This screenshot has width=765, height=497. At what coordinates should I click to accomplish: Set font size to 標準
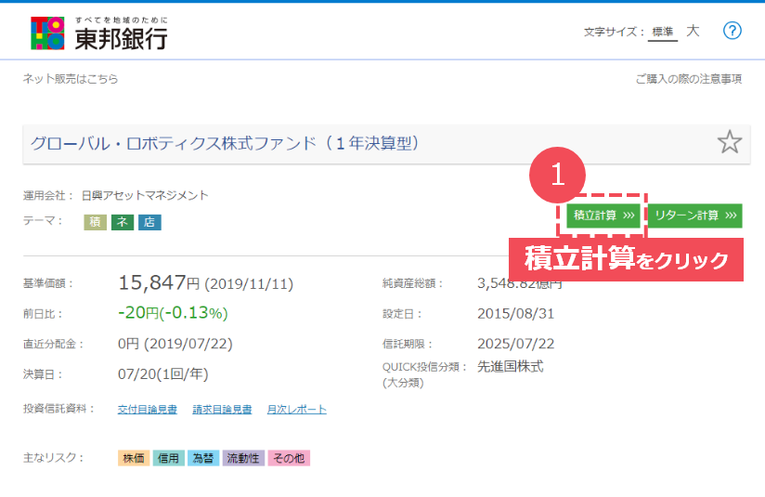[663, 32]
